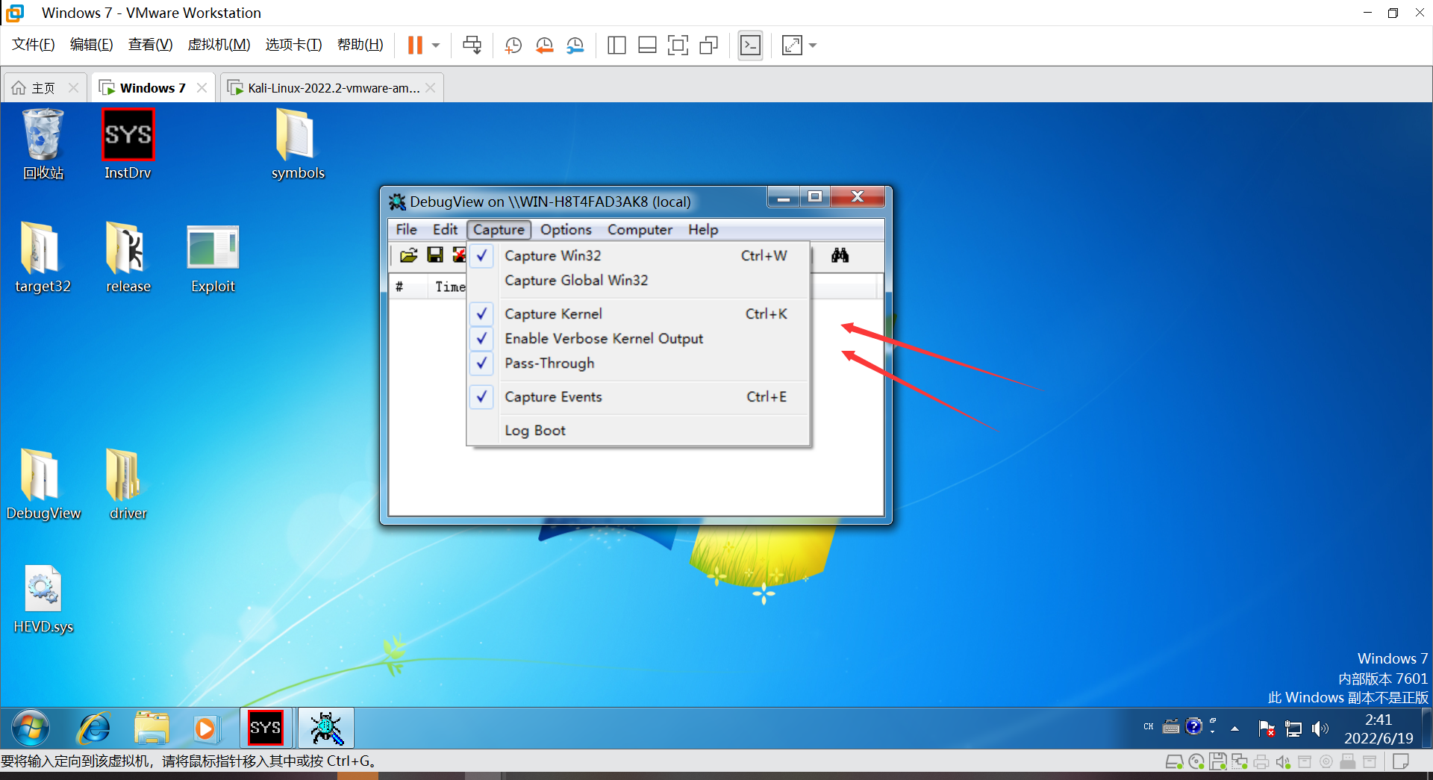Open VMware 文件(F) menu
1433x780 pixels.
pyautogui.click(x=34, y=45)
